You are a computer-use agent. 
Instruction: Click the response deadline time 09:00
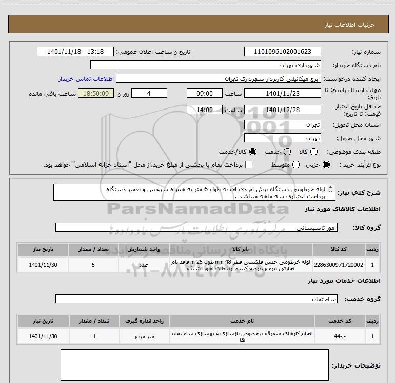tap(205, 93)
